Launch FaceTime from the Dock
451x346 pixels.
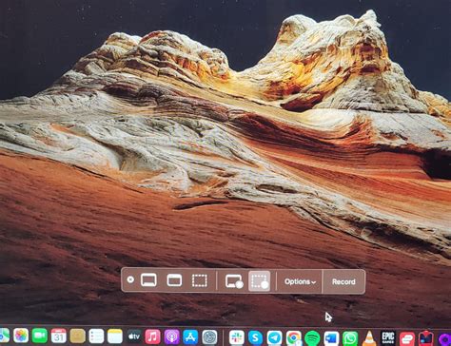coord(40,336)
